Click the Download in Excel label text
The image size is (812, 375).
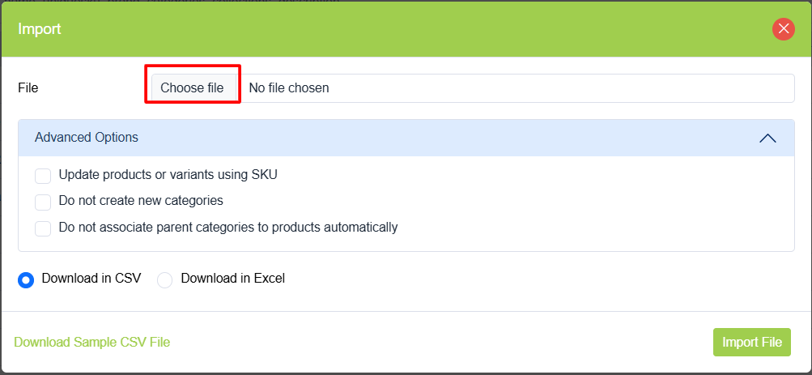pos(233,278)
